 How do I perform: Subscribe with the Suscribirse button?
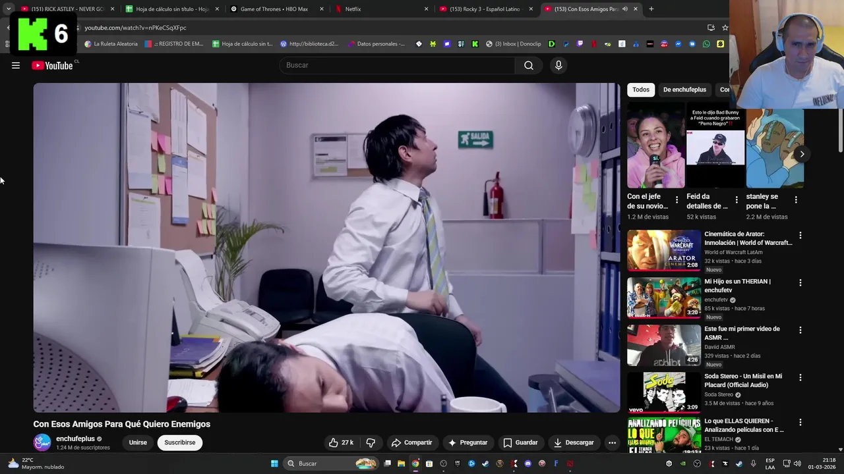[180, 442]
